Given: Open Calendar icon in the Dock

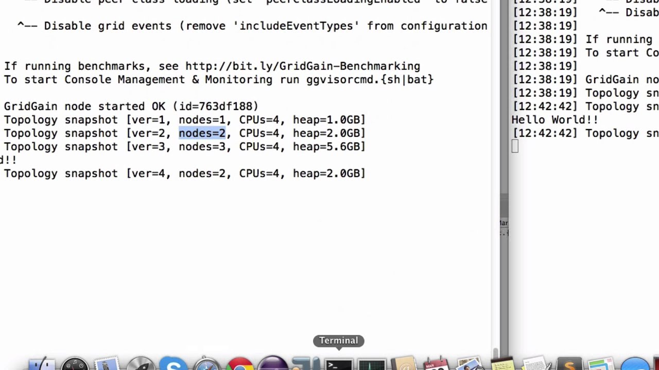Looking at the screenshot, I should coord(438,363).
